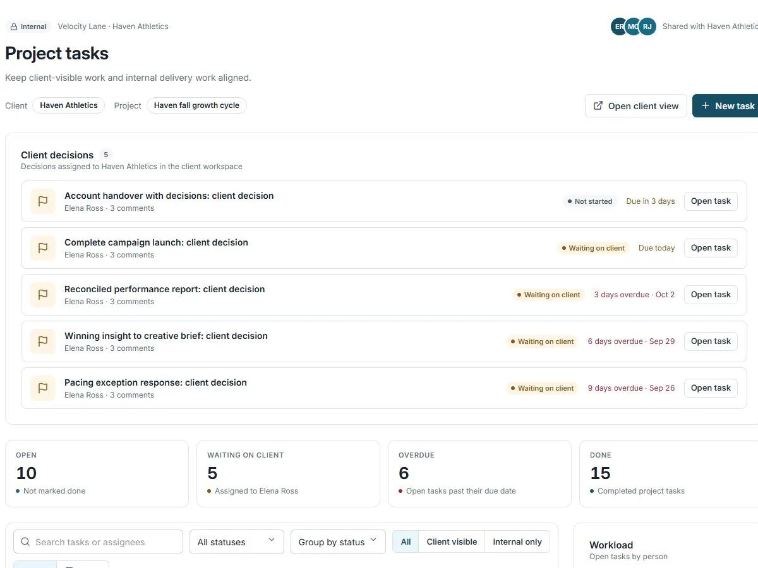
Task: Open task for Reconciled performance report
Action: point(711,295)
